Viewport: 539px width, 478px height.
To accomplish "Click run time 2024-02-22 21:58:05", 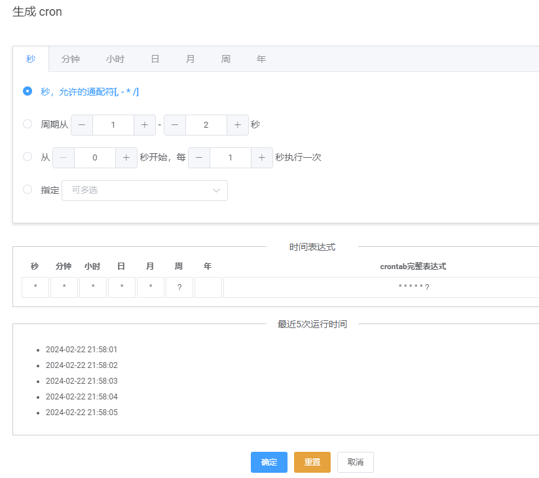I will coord(81,413).
